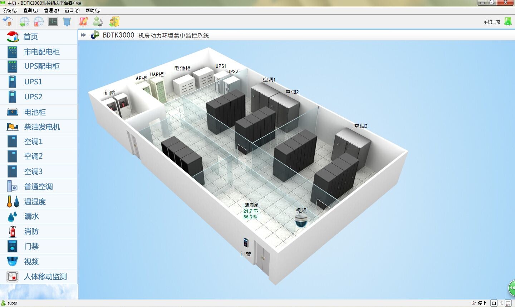
Task: Open the 管理 menu
Action: pos(51,10)
